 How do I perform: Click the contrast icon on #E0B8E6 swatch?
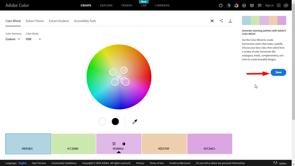point(124,144)
